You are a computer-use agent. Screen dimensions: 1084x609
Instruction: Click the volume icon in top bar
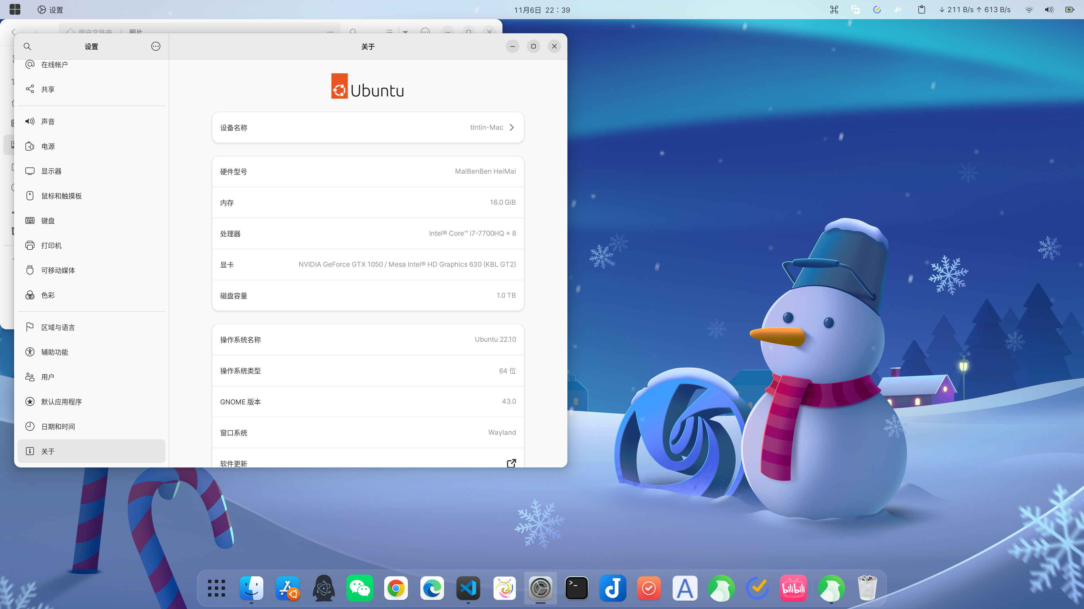pos(1049,10)
